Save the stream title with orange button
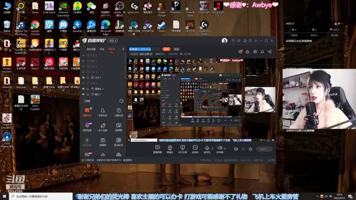Screen dimensions: 356x200 166,49
